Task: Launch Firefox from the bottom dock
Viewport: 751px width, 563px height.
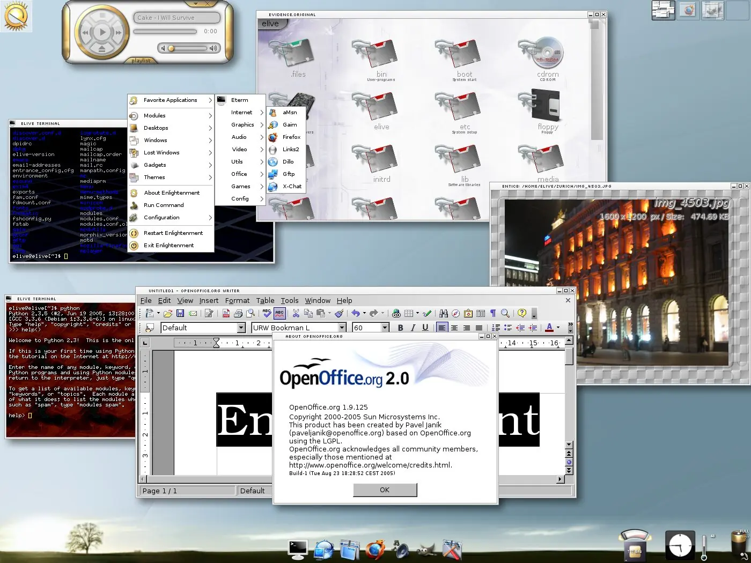Action: (x=376, y=550)
